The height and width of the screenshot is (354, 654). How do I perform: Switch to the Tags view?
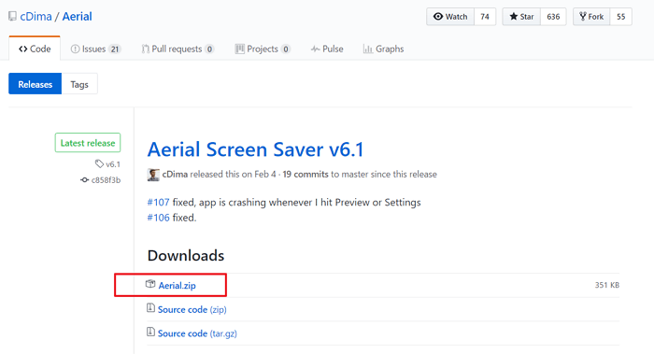[x=79, y=84]
